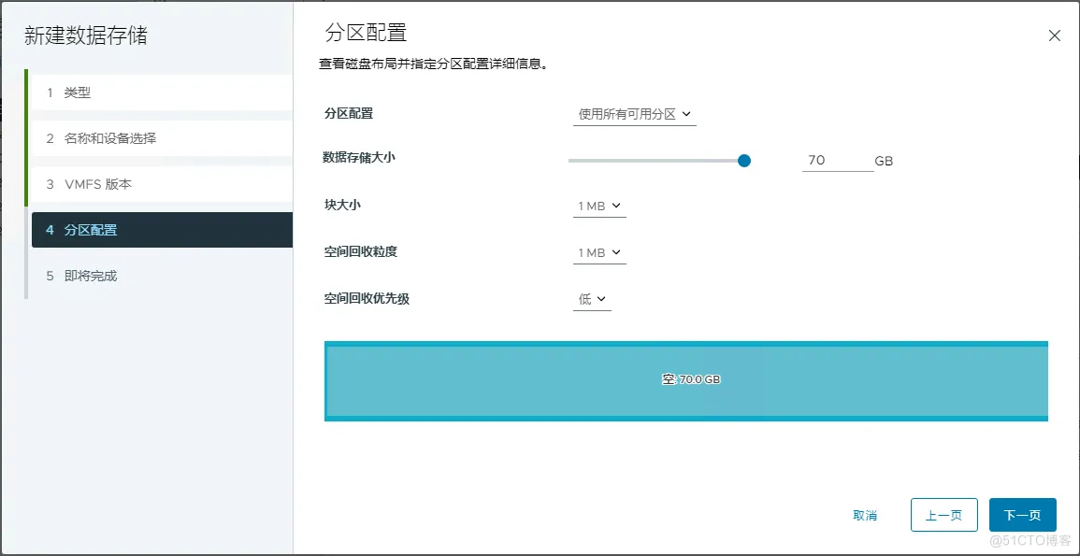Click the GB unit label
Screen dimensions: 1080x556
coord(884,161)
